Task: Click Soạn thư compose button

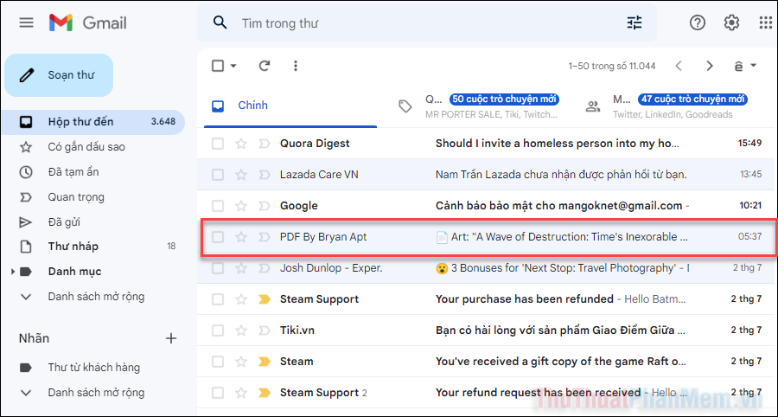Action: (59, 75)
